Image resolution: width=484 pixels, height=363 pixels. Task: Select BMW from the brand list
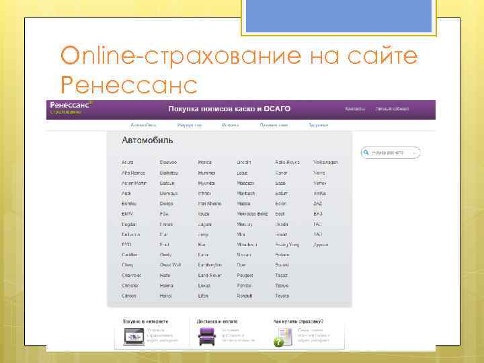tap(127, 214)
